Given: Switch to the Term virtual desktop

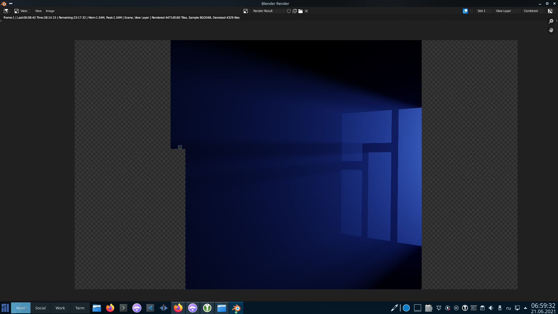Looking at the screenshot, I should pyautogui.click(x=80, y=308).
